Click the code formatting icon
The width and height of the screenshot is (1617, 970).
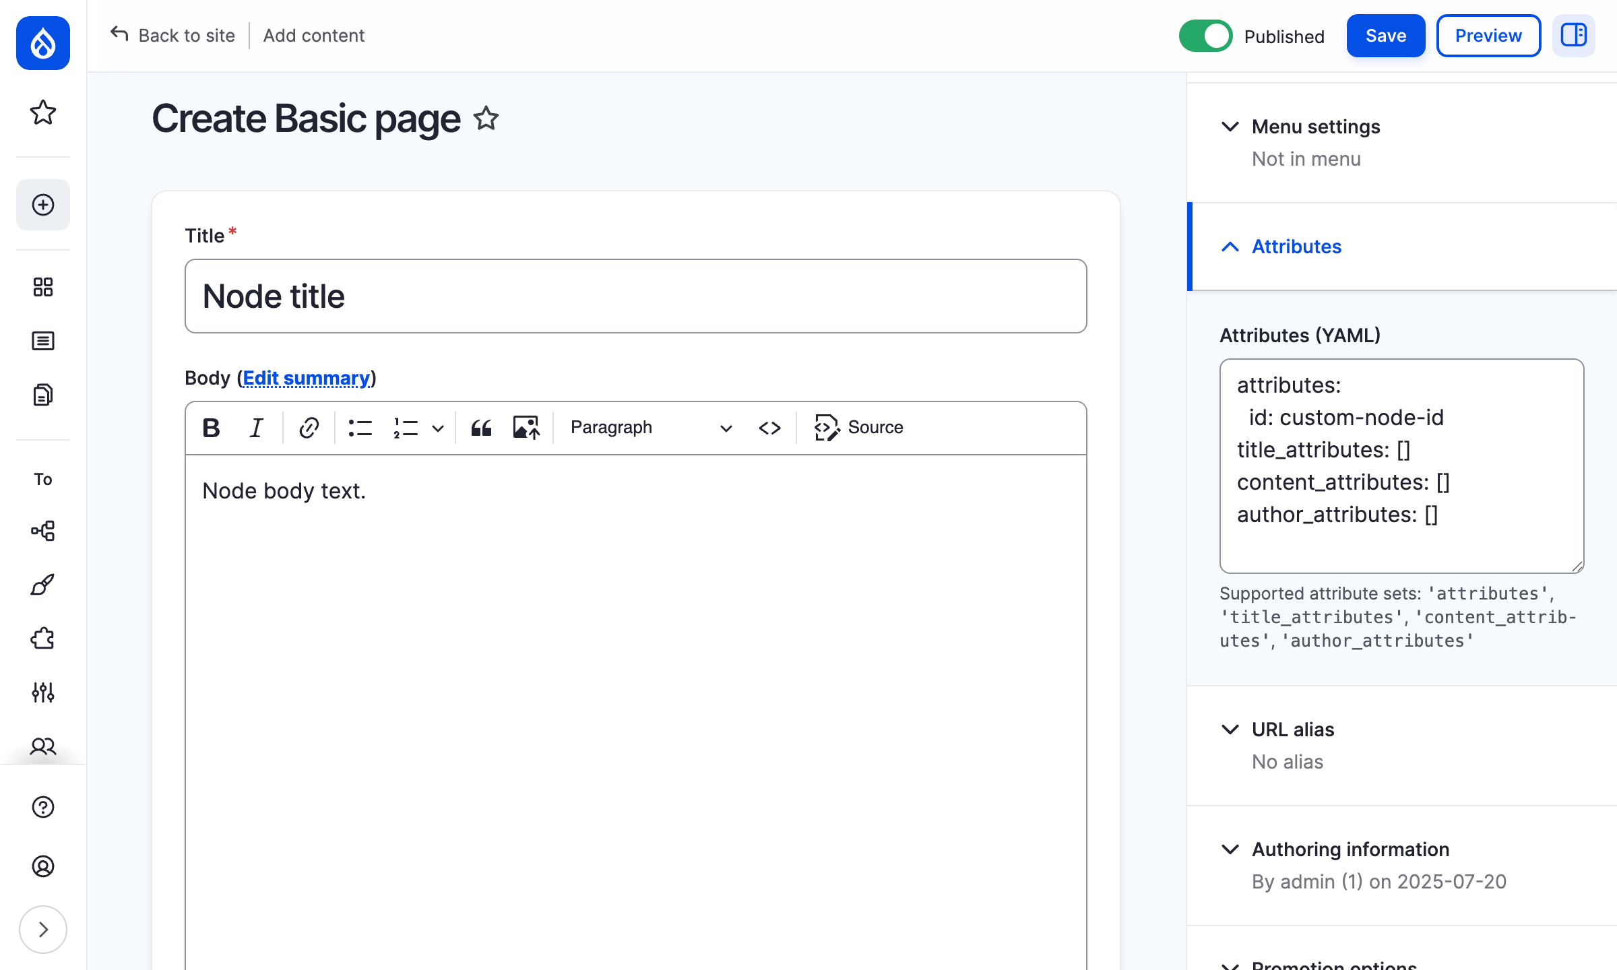(769, 428)
